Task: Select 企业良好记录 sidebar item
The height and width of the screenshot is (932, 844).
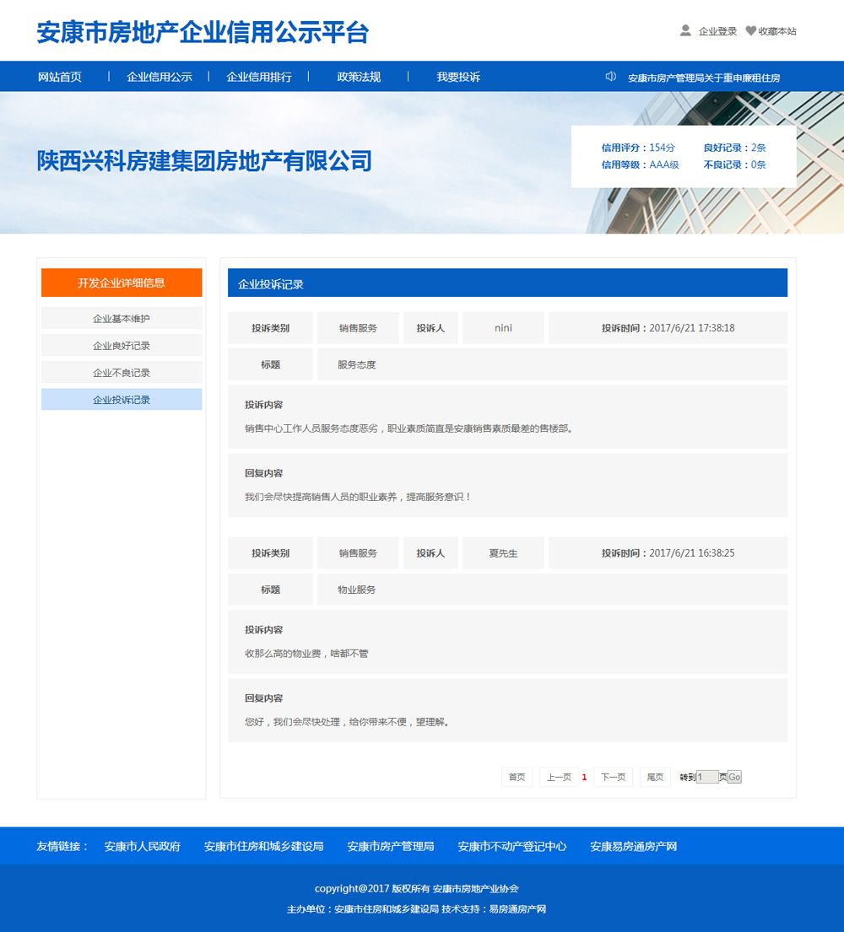Action: 122,346
